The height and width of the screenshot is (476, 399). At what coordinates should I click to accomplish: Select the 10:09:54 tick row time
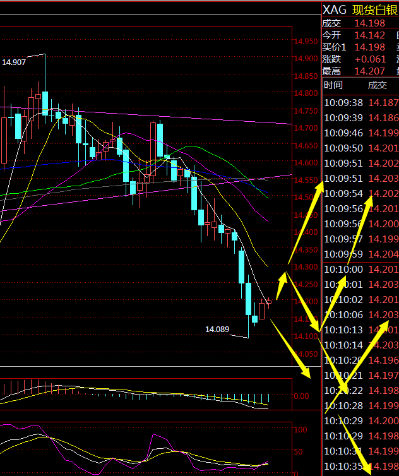pyautogui.click(x=343, y=194)
